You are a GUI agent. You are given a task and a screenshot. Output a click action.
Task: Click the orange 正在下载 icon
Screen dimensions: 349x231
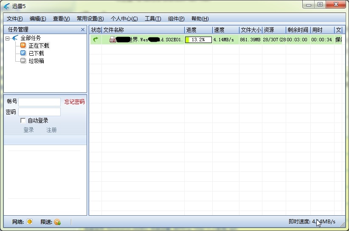click(23, 45)
